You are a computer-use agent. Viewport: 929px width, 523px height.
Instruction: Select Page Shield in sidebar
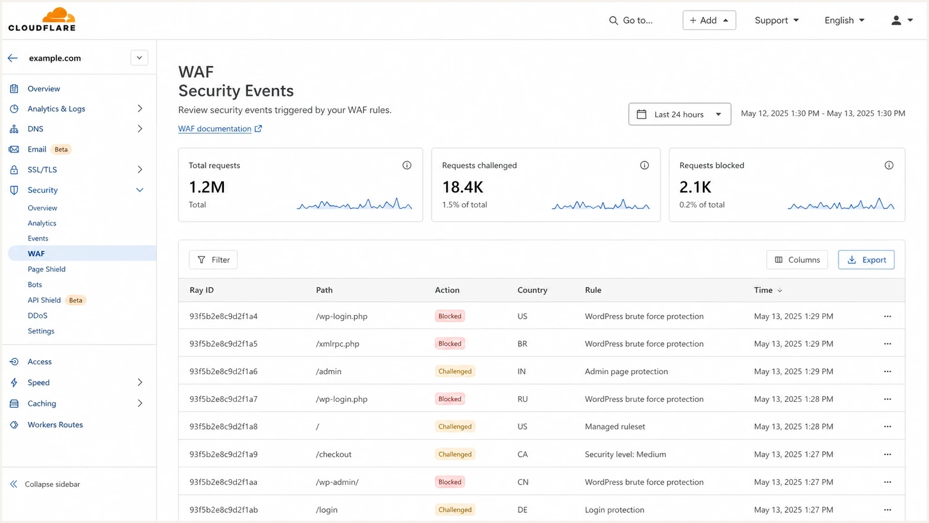pos(47,269)
